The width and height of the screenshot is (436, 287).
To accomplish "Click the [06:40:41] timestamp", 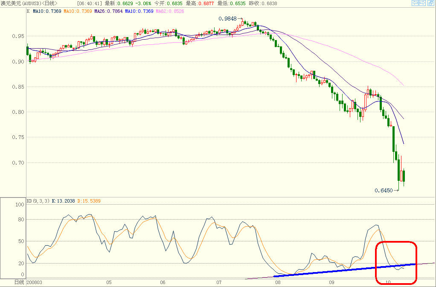I will coord(90,3).
